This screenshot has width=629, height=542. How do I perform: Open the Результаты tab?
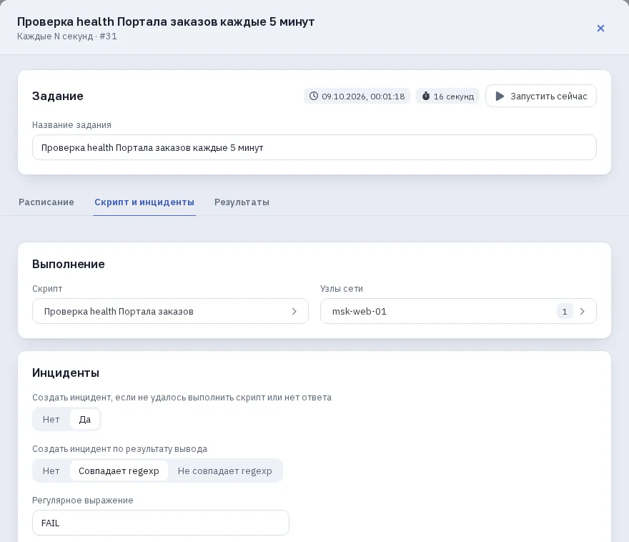click(242, 202)
